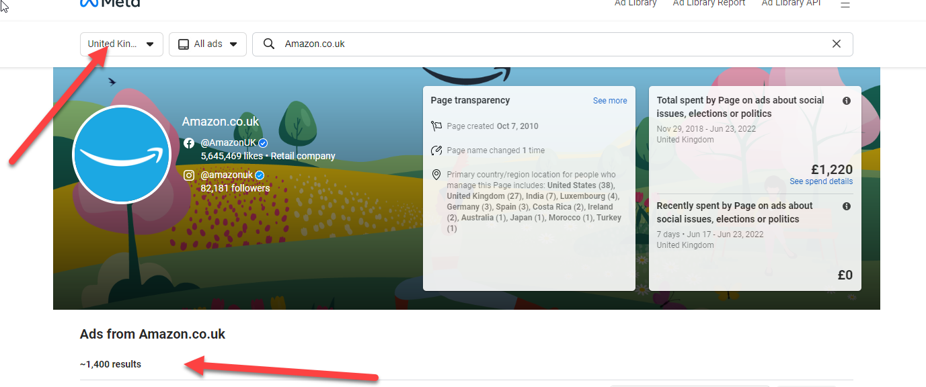Screen dimensions: 926x387
Task: Click the £0 recent spend amount
Action: [845, 275]
